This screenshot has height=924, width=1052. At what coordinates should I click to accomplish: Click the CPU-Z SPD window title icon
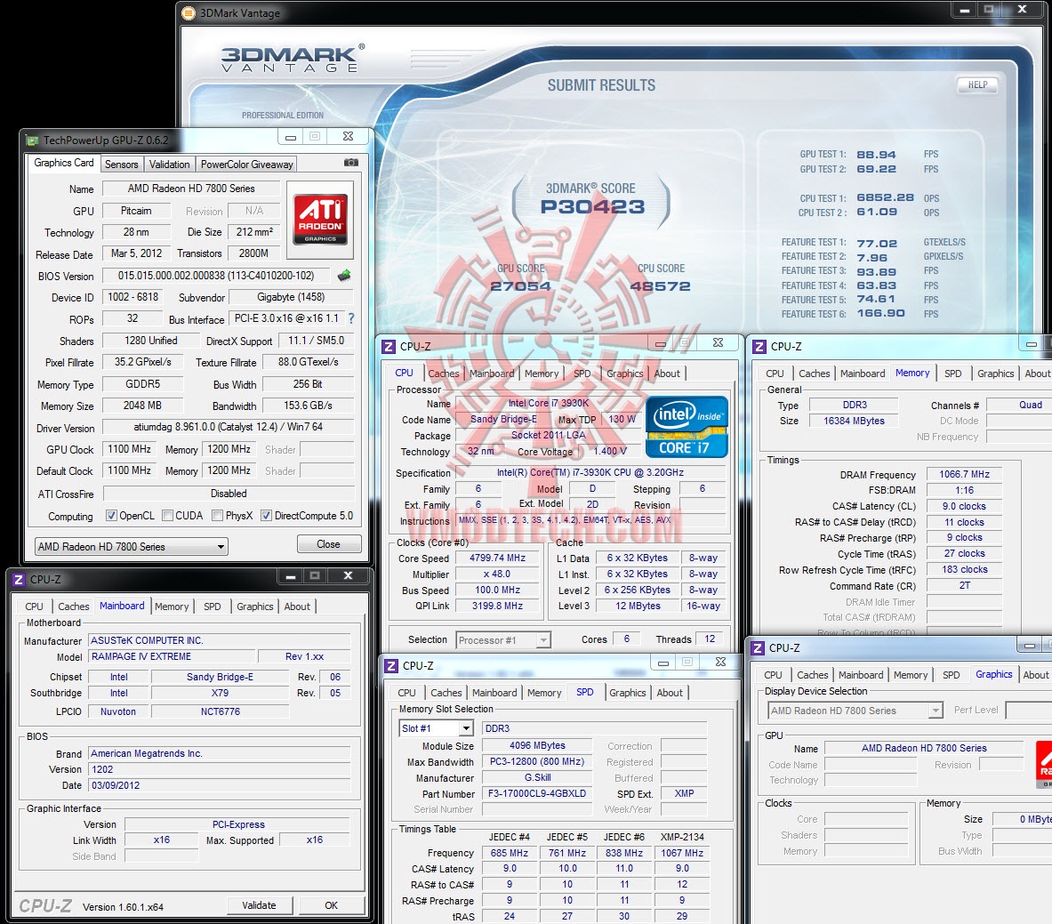coord(390,666)
